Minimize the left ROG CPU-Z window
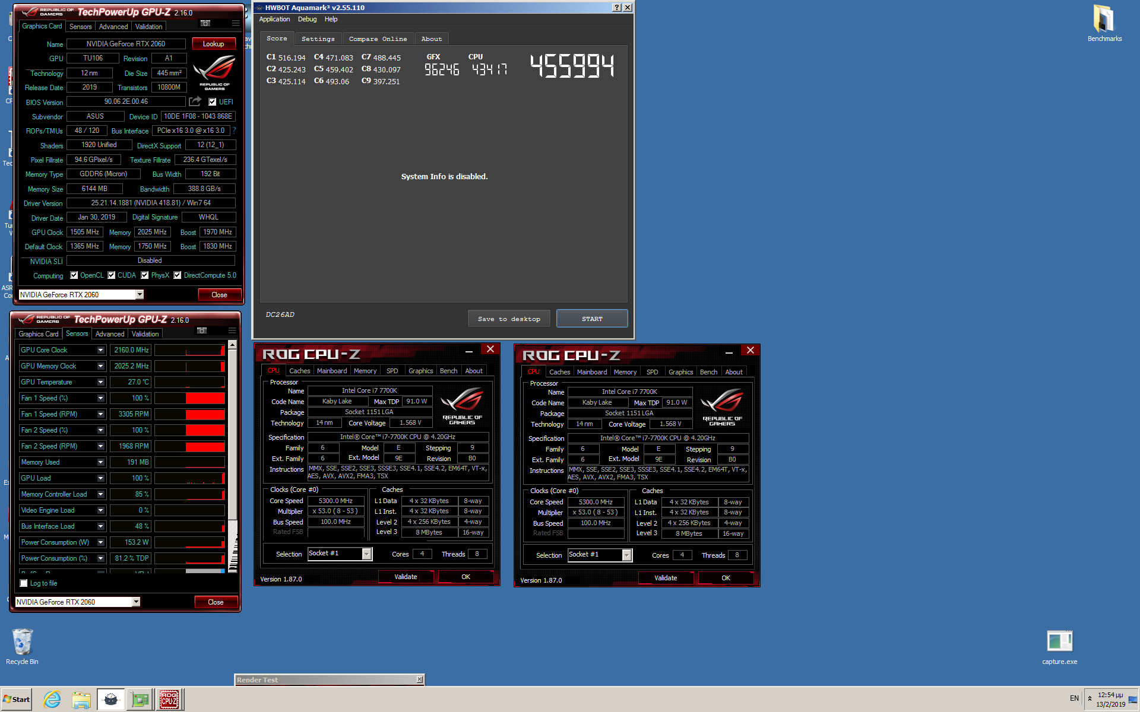This screenshot has height=712, width=1140. [469, 350]
